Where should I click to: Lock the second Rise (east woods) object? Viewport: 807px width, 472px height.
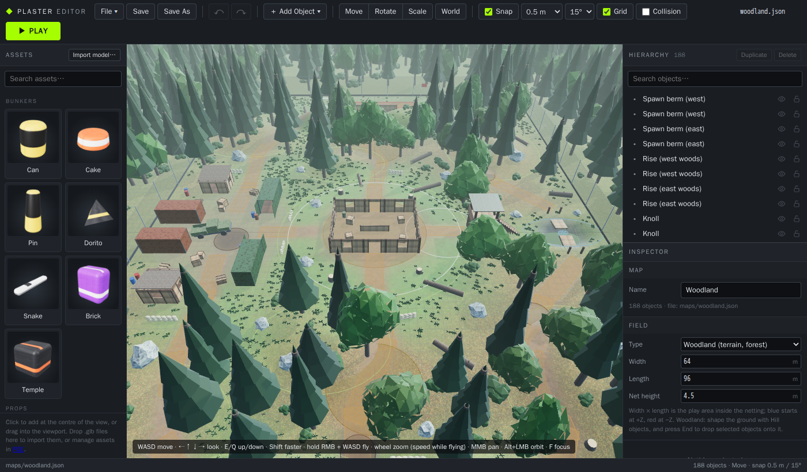(x=797, y=204)
